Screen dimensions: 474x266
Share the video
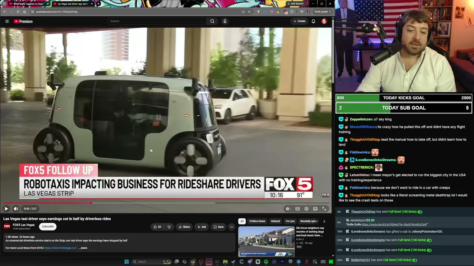[x=184, y=227]
